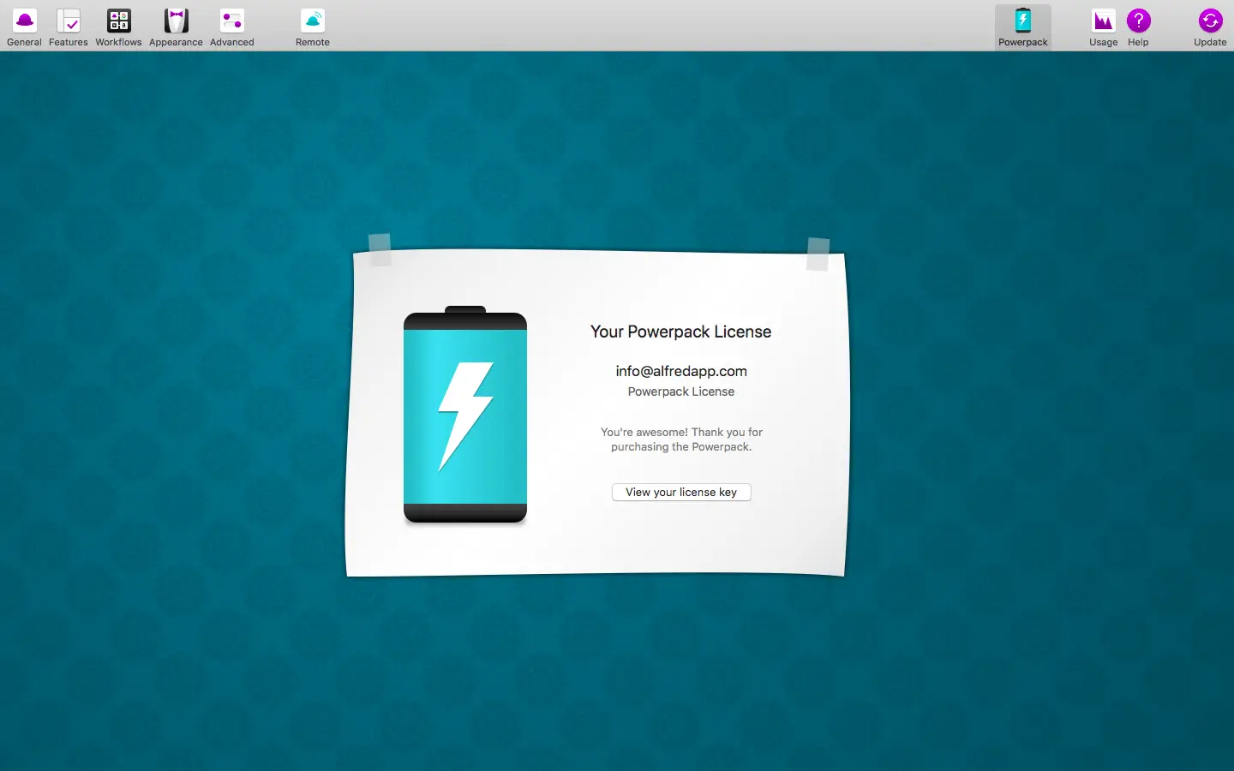This screenshot has height=771, width=1234.
Task: Click the info@alfredapp.com email text
Action: click(x=681, y=371)
